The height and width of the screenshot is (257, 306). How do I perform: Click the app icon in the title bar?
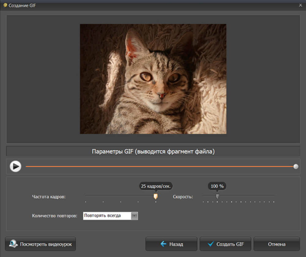[5, 5]
